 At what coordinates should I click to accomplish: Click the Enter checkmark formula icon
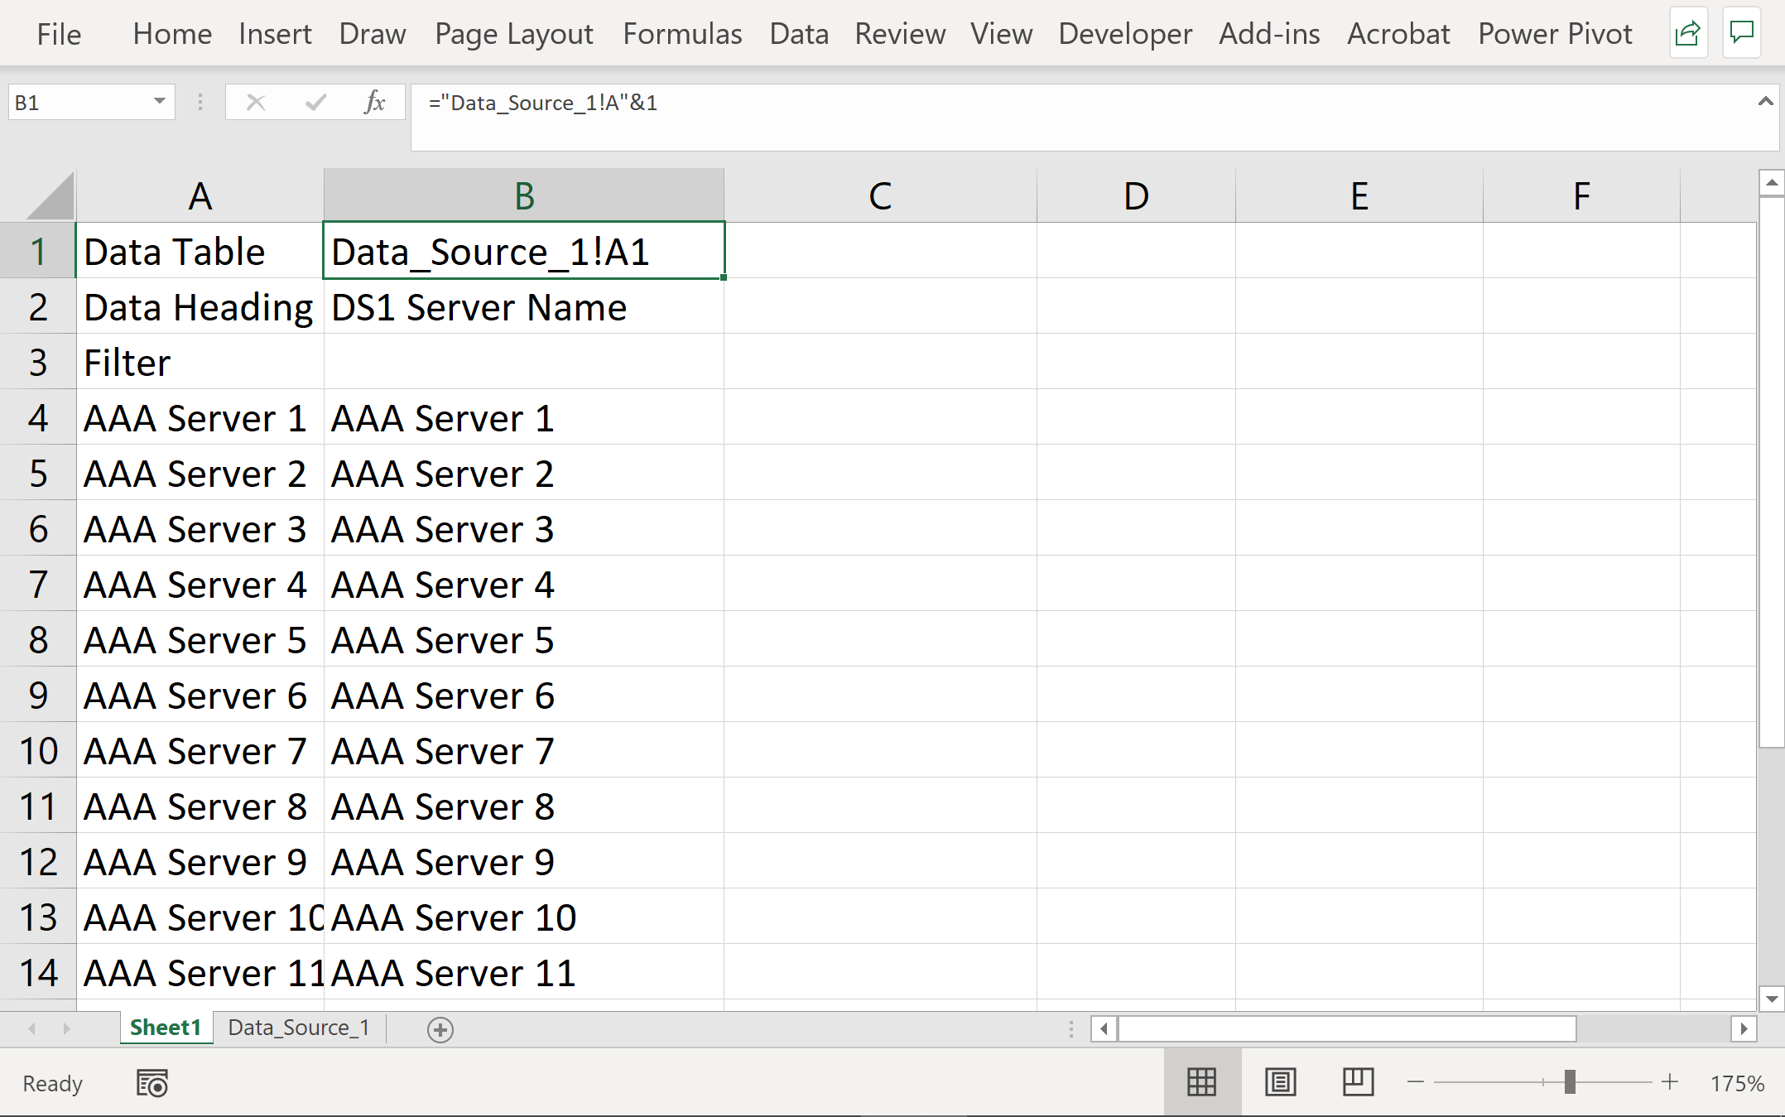coord(315,103)
